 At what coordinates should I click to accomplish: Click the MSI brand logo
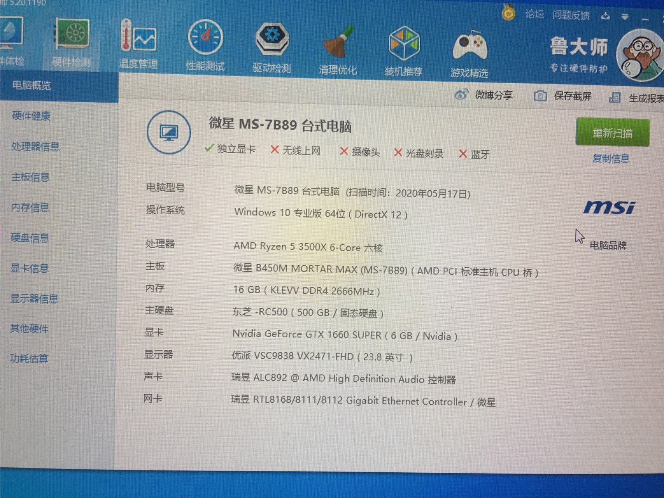tap(609, 207)
